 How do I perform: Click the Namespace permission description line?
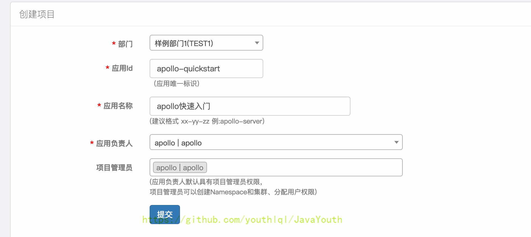(x=233, y=192)
